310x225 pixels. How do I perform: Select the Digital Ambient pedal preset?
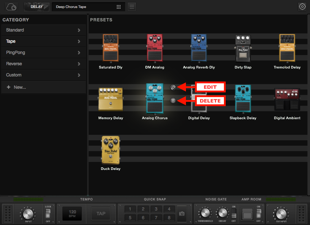(287, 99)
